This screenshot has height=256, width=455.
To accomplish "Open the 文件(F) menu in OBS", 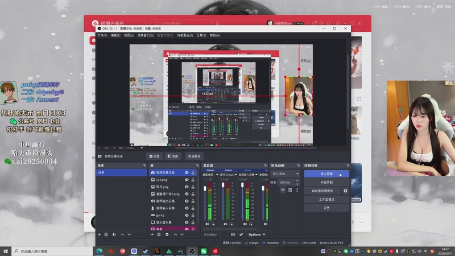I will pos(102,35).
